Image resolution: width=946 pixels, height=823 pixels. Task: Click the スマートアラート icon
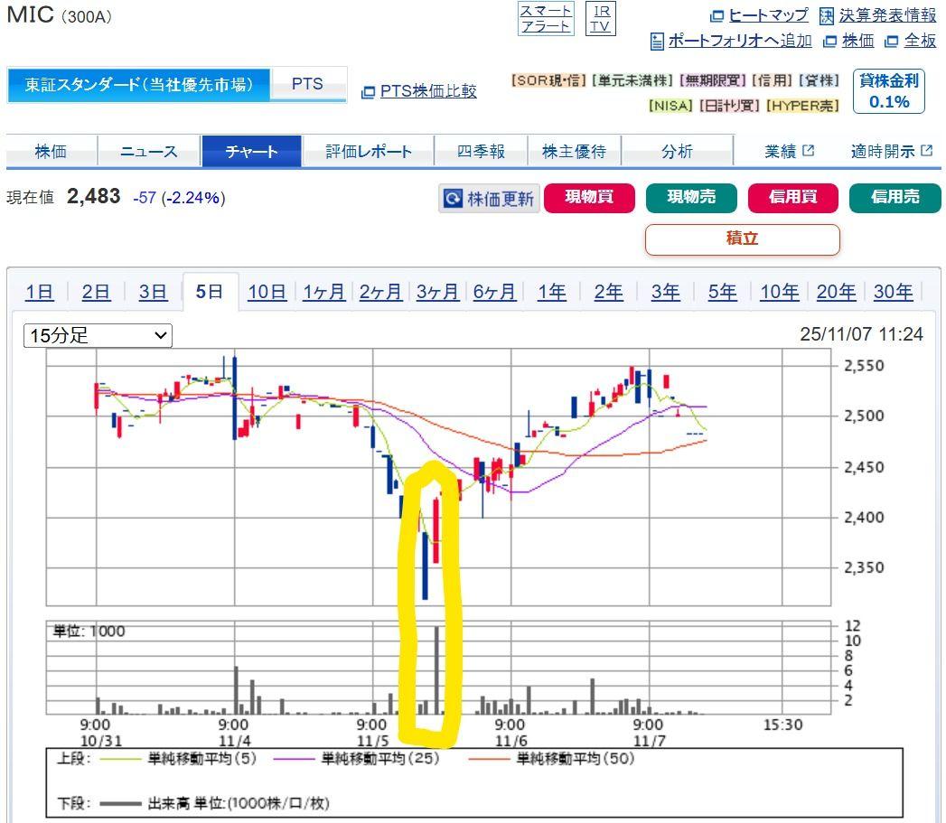(545, 18)
